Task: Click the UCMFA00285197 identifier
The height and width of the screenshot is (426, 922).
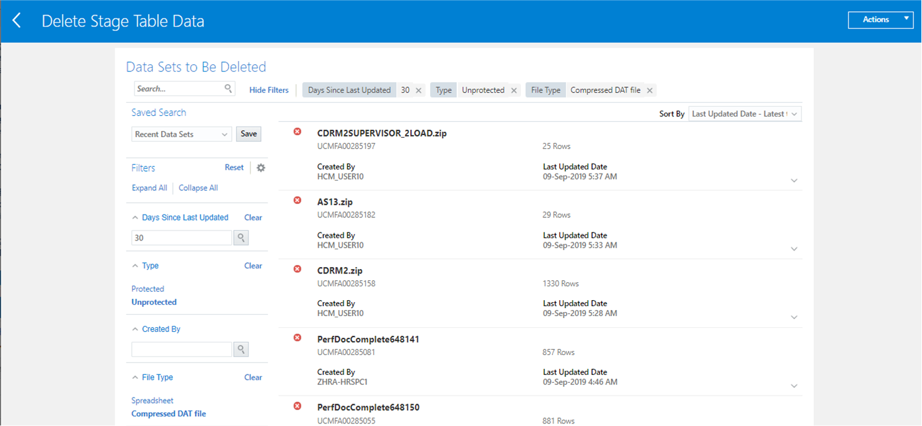Action: click(346, 146)
